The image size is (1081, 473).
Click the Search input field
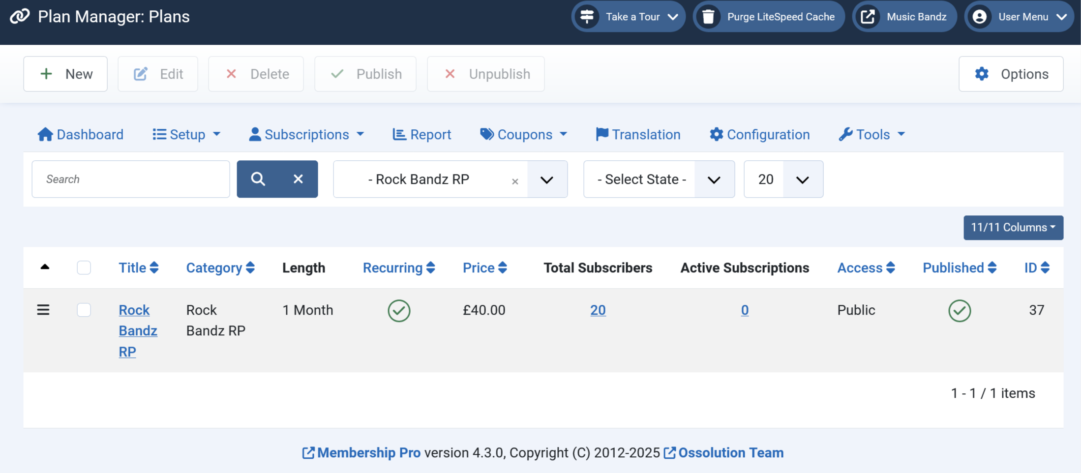tap(131, 179)
